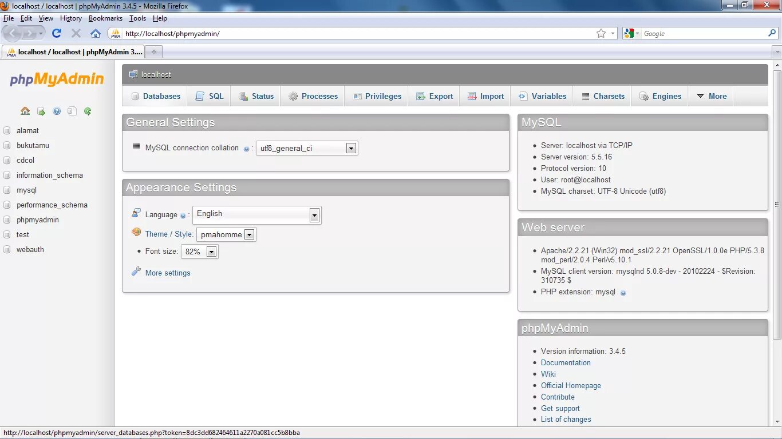Viewport: 782px width, 439px height.
Task: Expand the More tab menu
Action: click(711, 96)
